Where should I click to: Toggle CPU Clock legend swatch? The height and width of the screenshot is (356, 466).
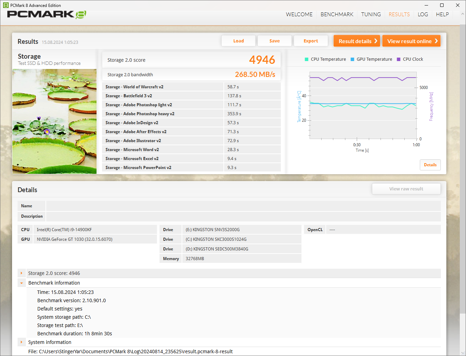click(398, 59)
